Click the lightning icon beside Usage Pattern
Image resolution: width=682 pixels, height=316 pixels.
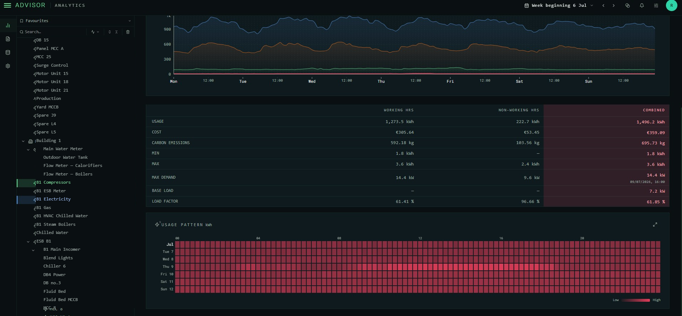[x=157, y=224]
